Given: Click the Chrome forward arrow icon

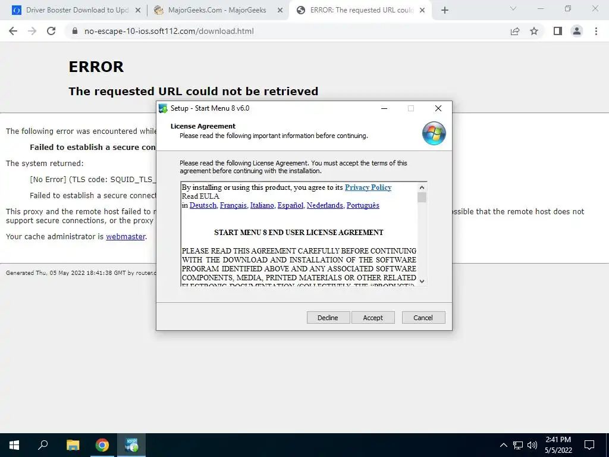Looking at the screenshot, I should pos(32,31).
